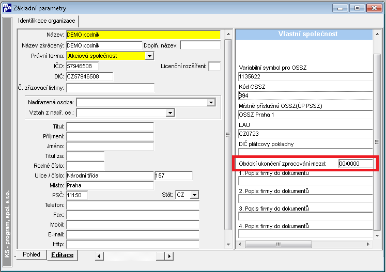
Task: Click the Mobil input field
Action: (x=133, y=225)
